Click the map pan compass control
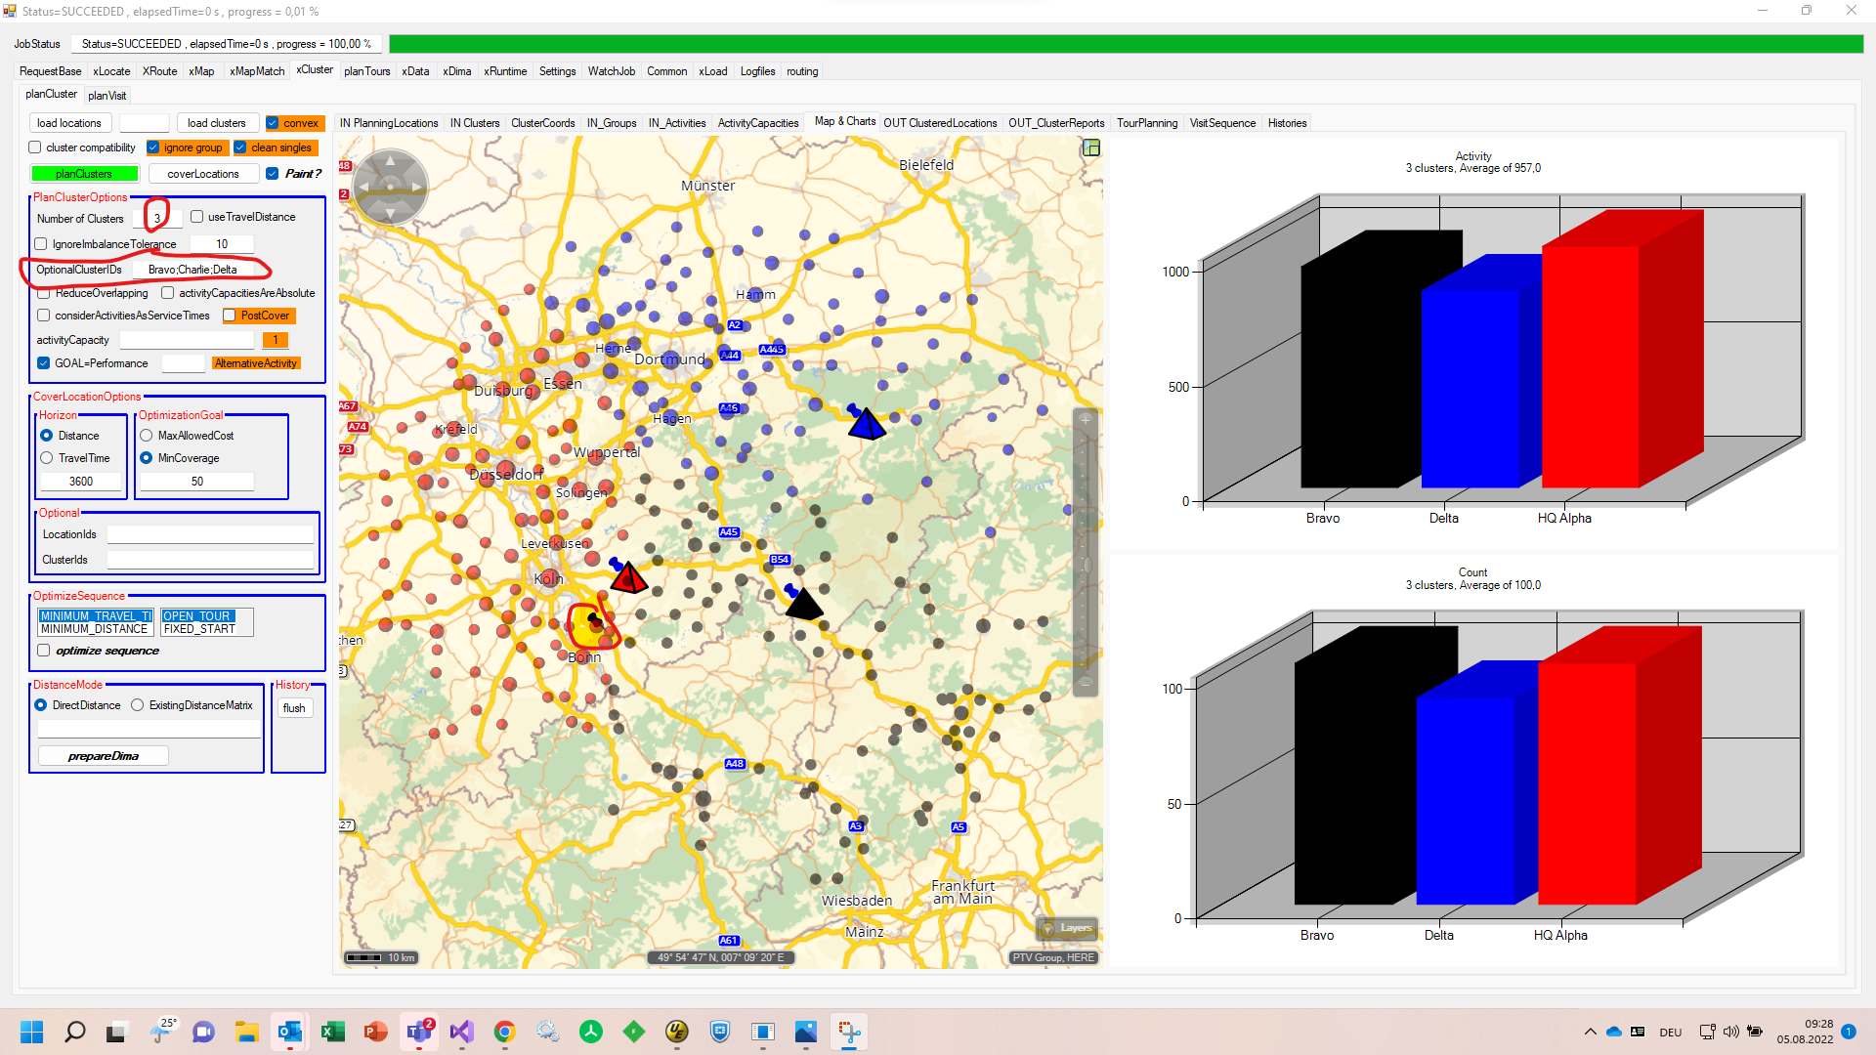This screenshot has width=1876, height=1055. click(x=390, y=186)
